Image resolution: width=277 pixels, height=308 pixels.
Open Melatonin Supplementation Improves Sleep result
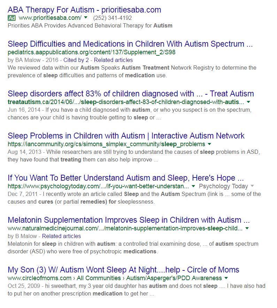coord(129,220)
